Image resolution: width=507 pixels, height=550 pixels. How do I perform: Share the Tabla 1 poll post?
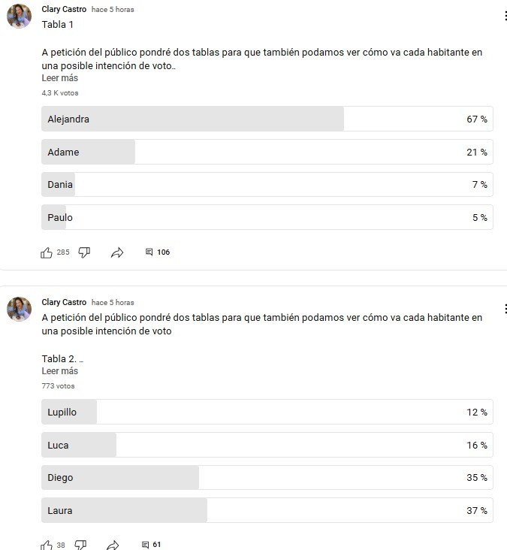click(x=116, y=253)
